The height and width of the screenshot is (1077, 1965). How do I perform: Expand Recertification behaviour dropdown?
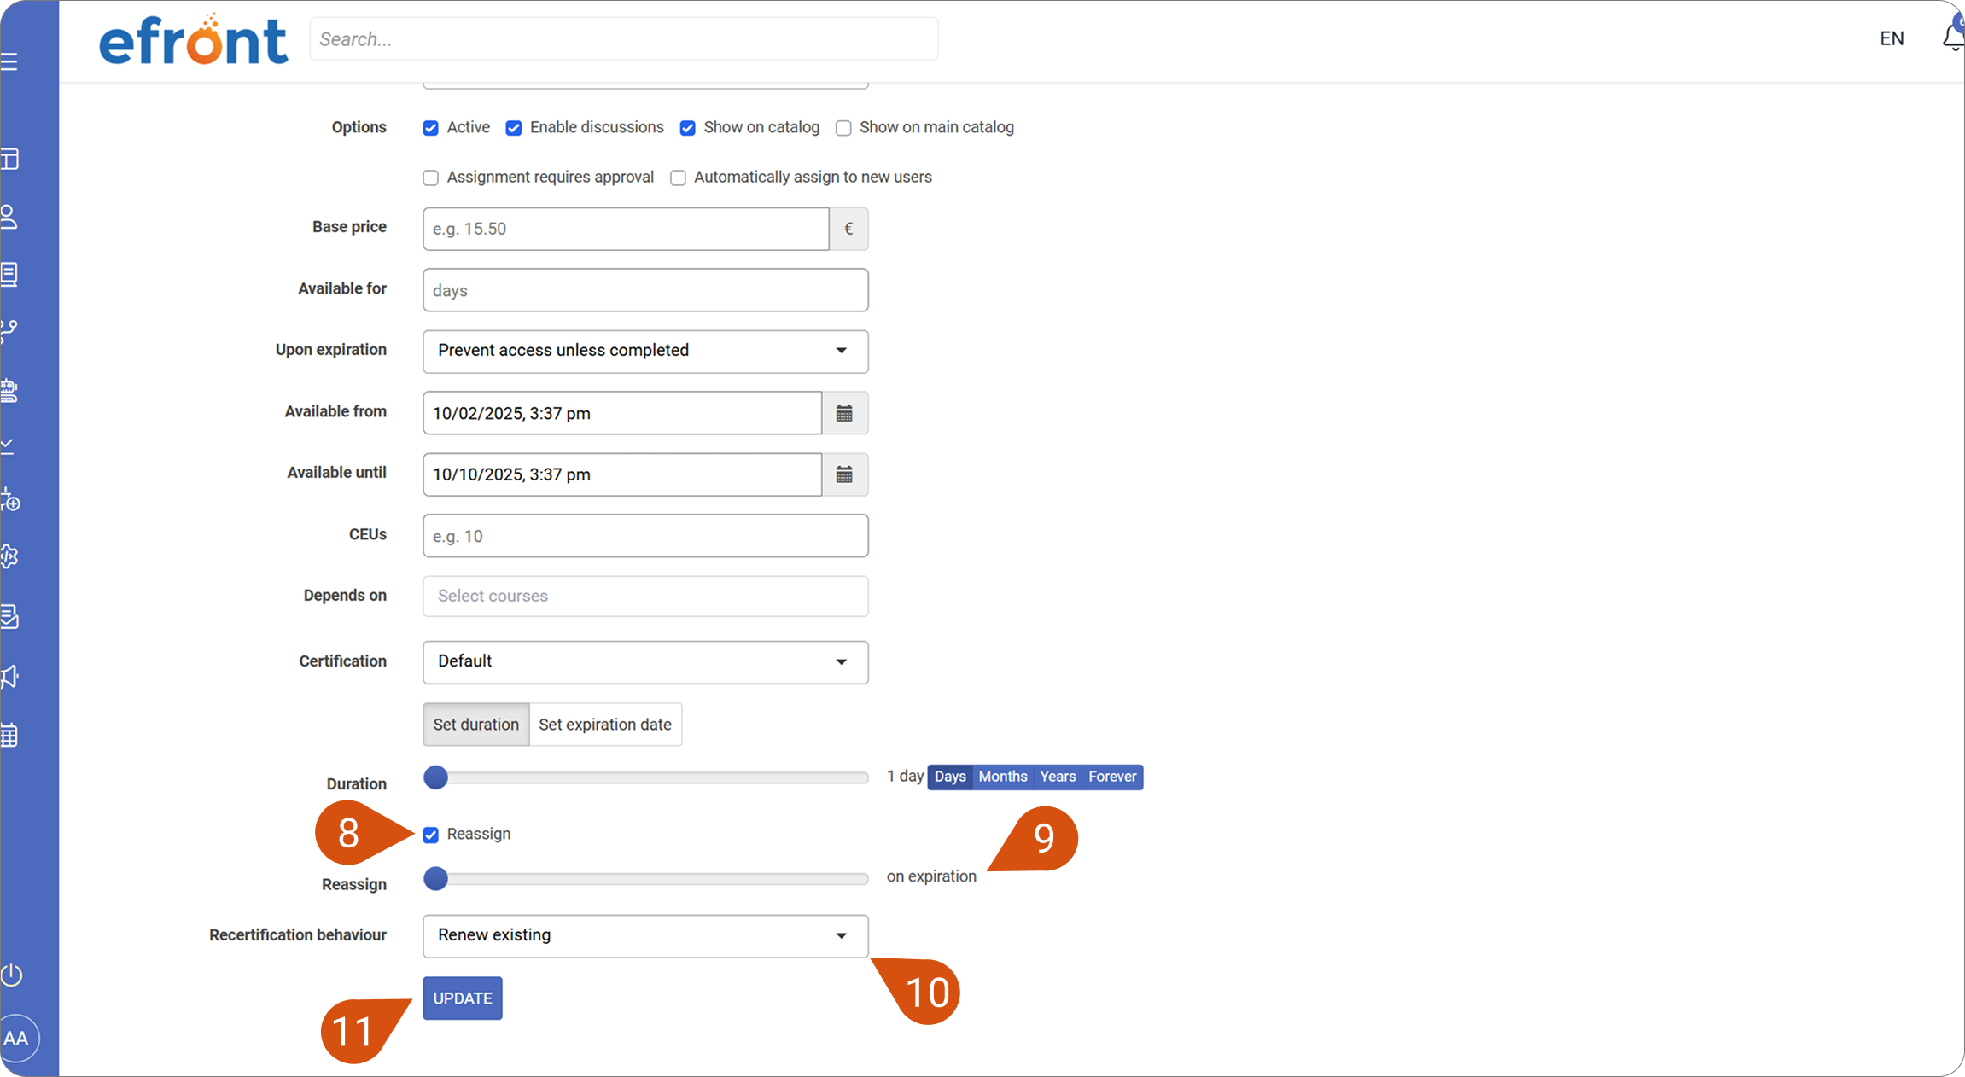pos(645,935)
